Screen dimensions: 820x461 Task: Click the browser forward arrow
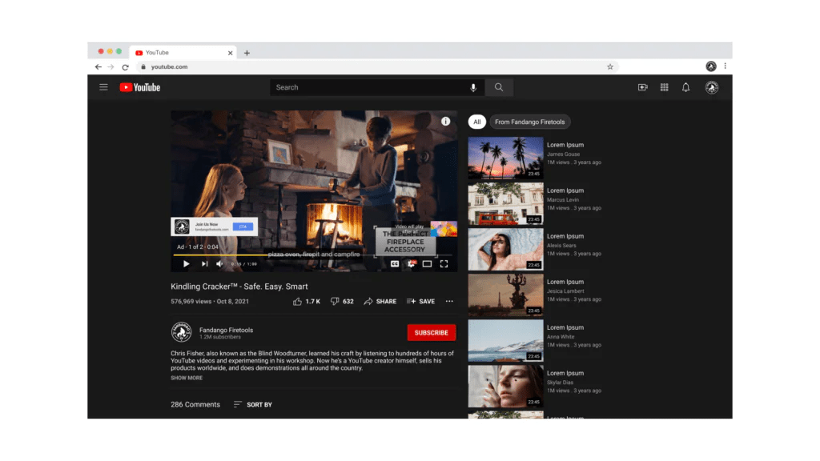click(x=111, y=67)
